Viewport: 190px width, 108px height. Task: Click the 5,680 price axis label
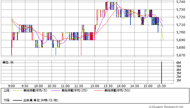point(181,47)
